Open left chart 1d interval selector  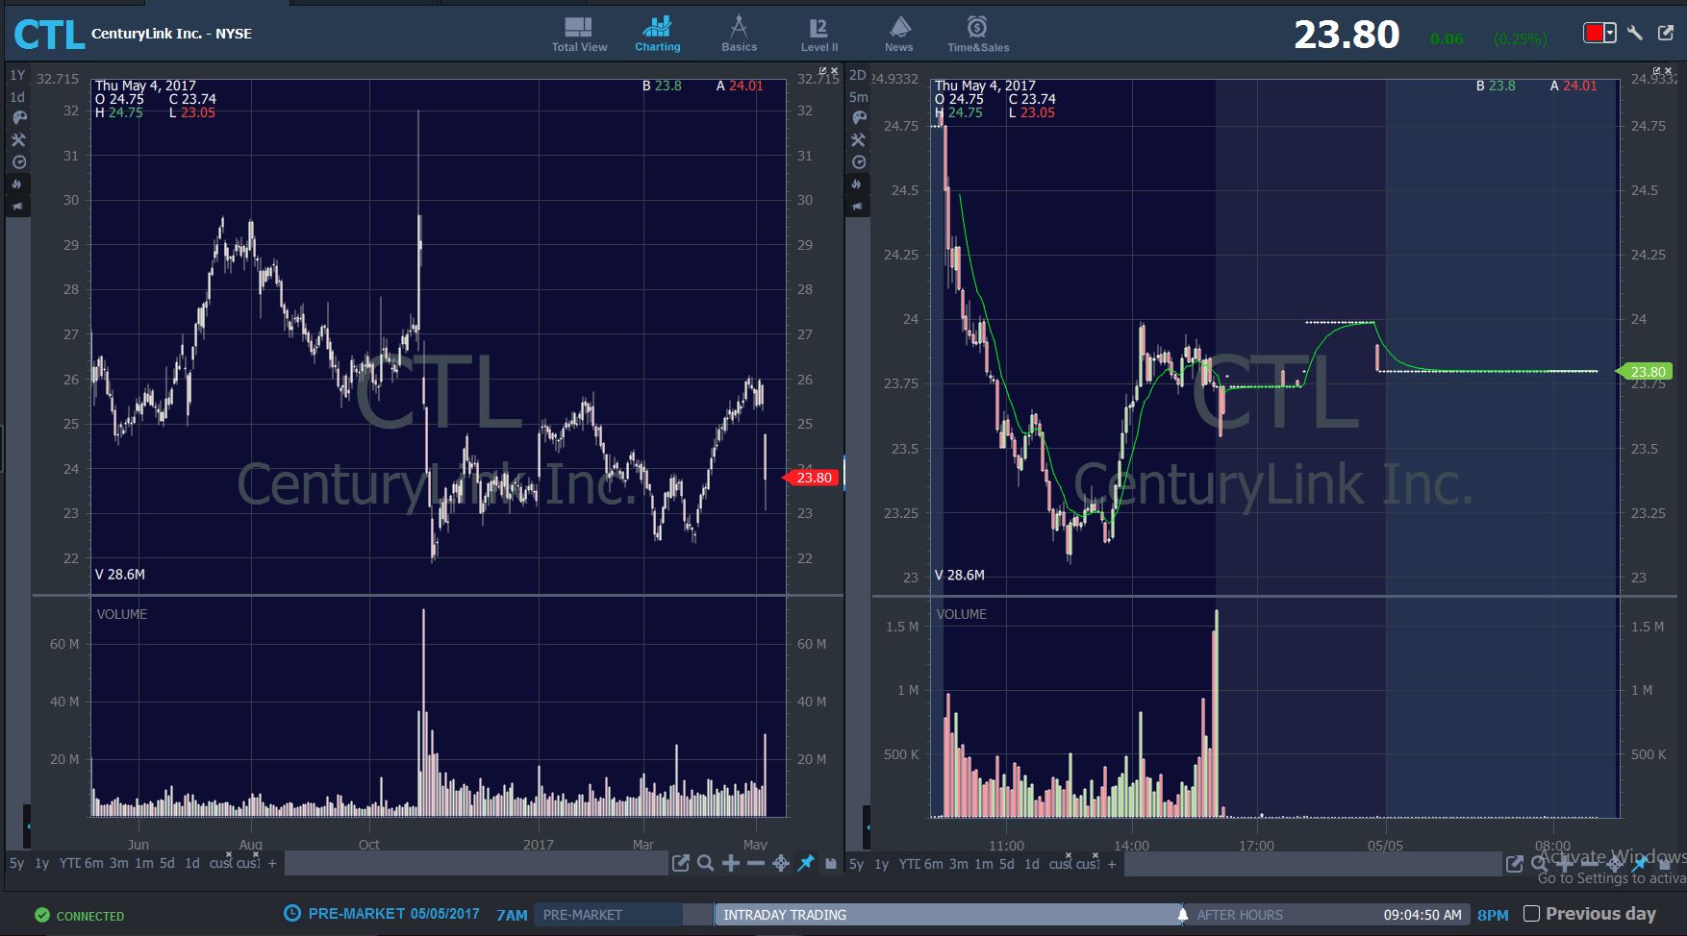tap(17, 97)
